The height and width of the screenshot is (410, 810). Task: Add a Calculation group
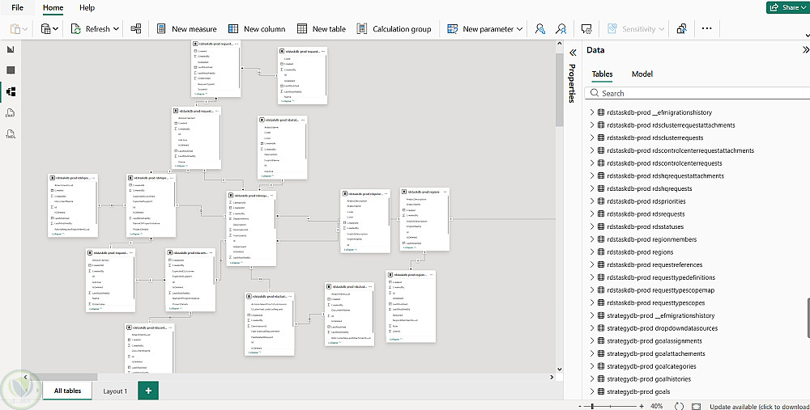pos(394,29)
